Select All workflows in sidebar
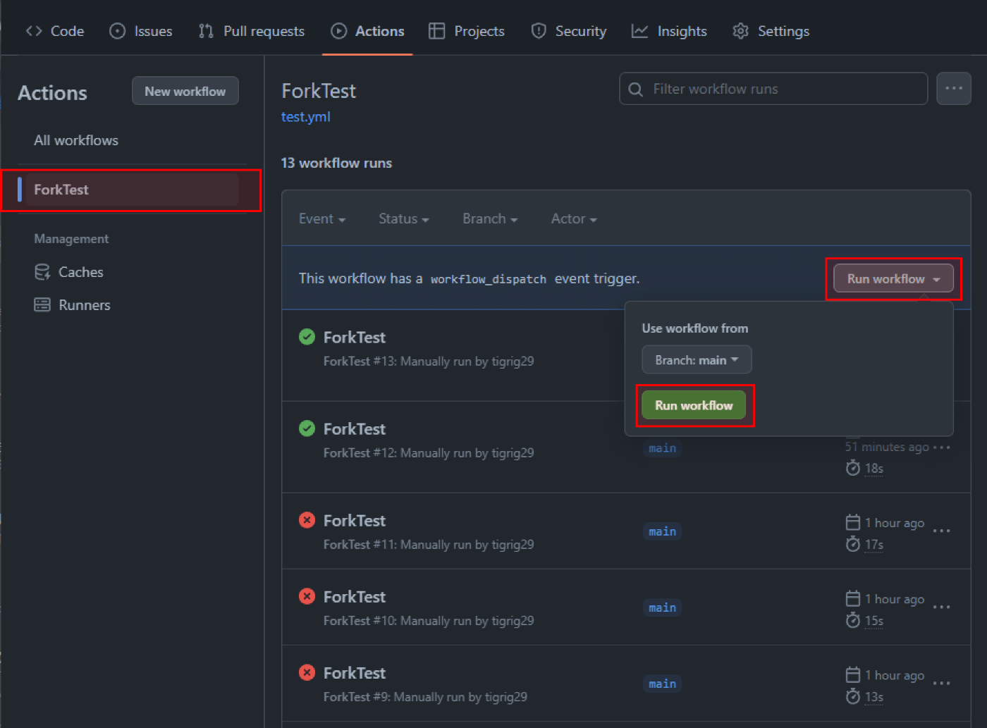This screenshot has width=987, height=728. coord(76,140)
